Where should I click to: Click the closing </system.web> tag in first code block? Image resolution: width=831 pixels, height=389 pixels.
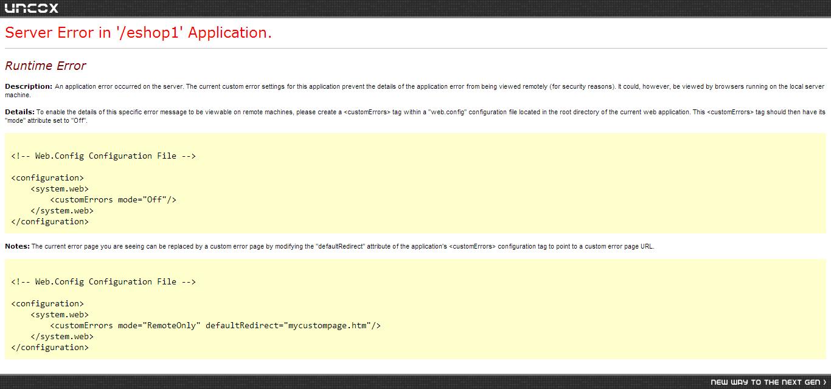(x=62, y=210)
